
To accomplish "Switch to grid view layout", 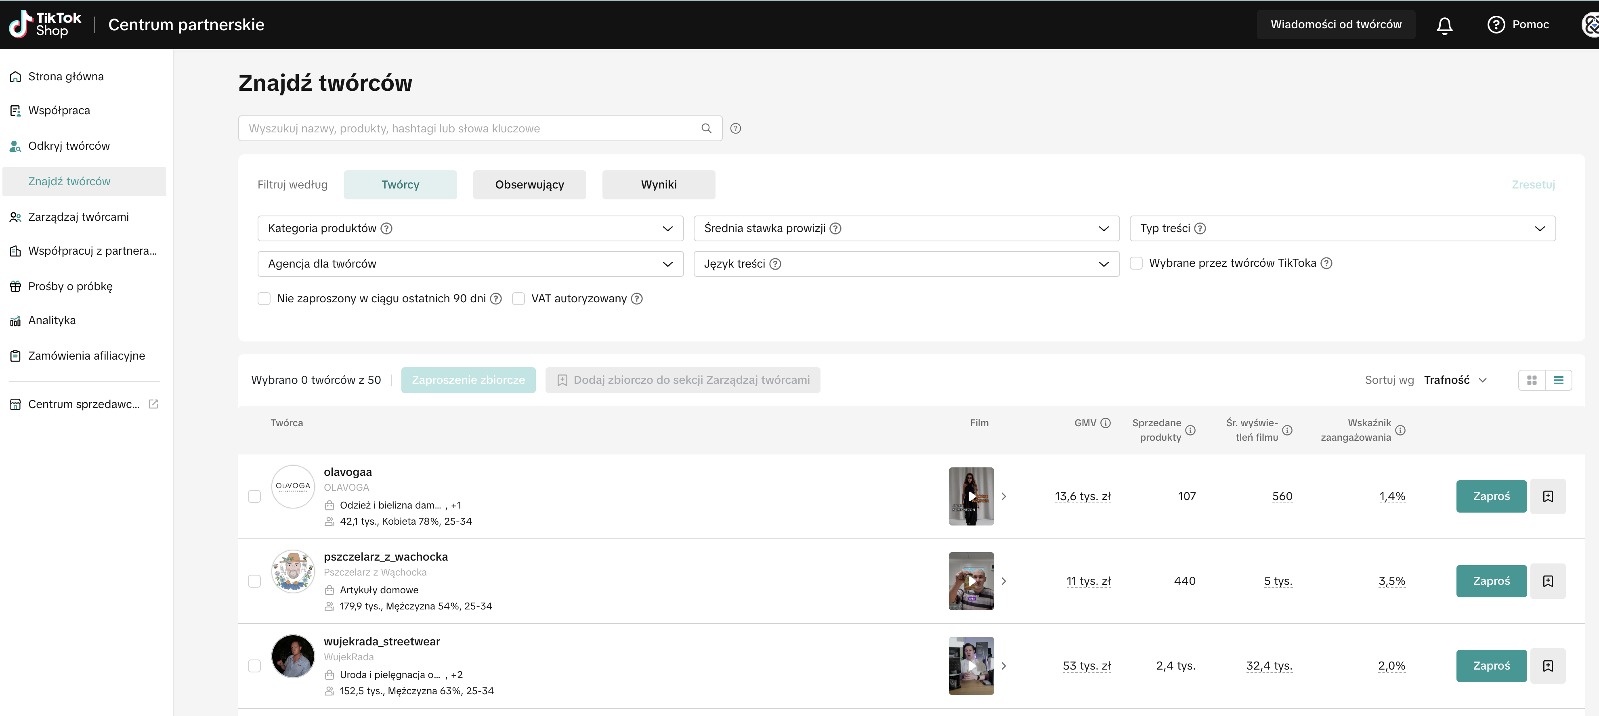I will (1532, 380).
